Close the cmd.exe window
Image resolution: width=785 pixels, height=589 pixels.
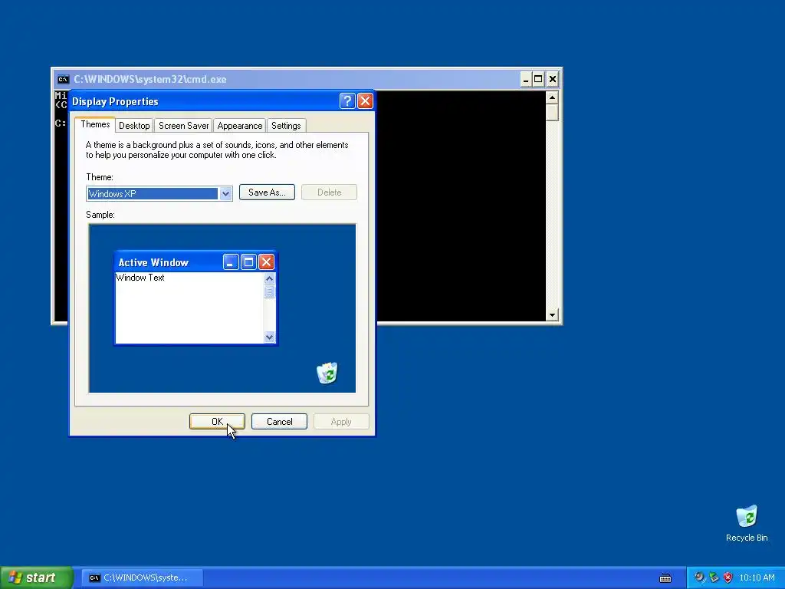[553, 79]
